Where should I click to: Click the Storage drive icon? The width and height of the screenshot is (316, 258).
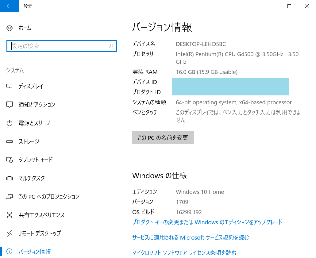point(10,141)
